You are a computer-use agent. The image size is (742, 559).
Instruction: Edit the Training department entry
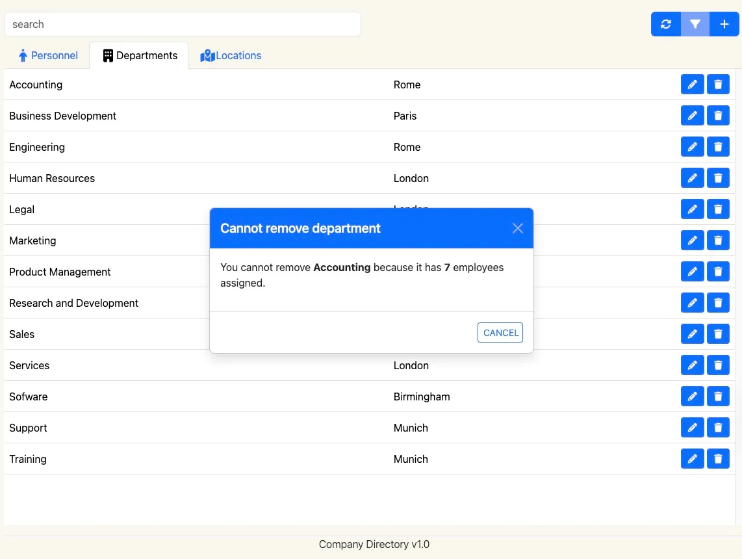tap(692, 459)
